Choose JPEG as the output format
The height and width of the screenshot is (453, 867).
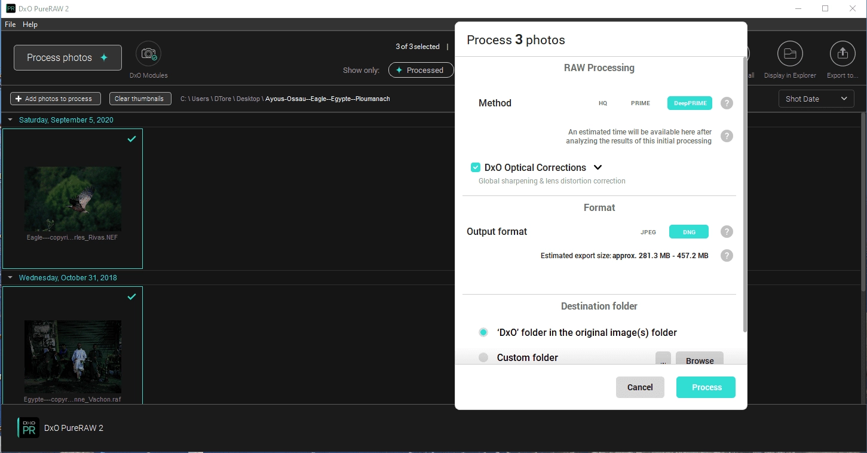tap(648, 232)
